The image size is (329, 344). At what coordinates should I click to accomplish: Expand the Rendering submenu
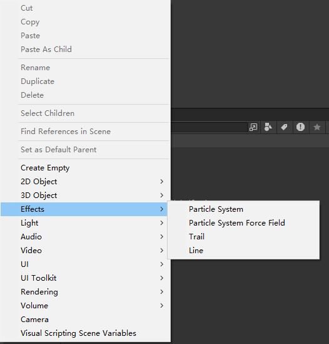click(x=86, y=292)
